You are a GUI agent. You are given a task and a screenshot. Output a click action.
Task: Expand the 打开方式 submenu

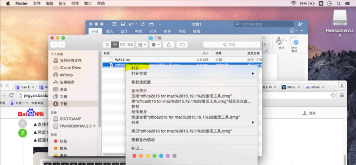point(192,74)
